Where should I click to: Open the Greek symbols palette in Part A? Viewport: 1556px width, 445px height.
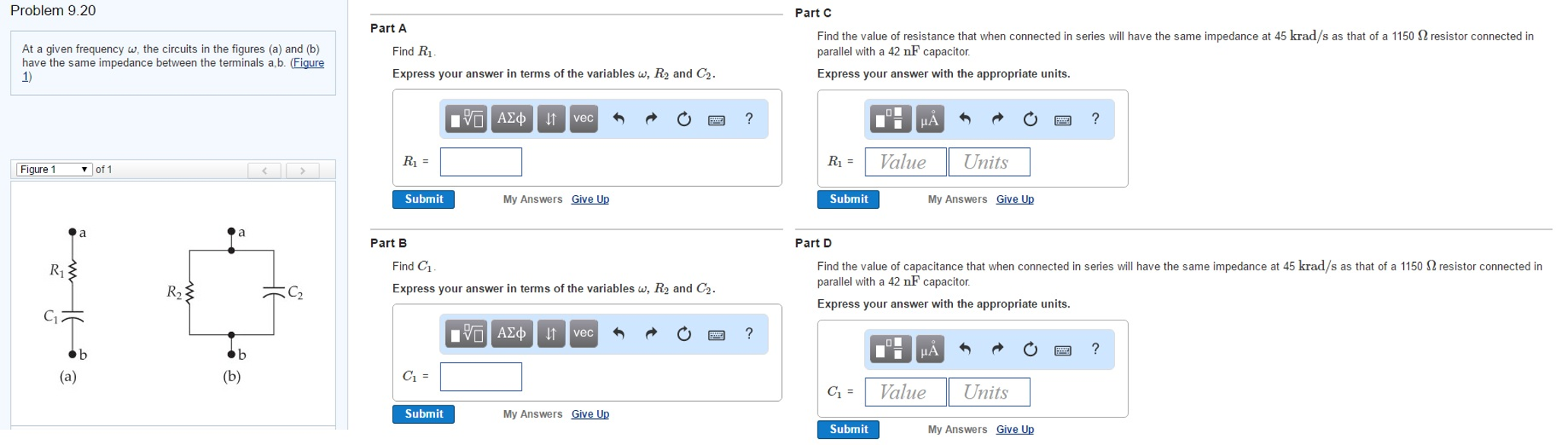(x=510, y=118)
